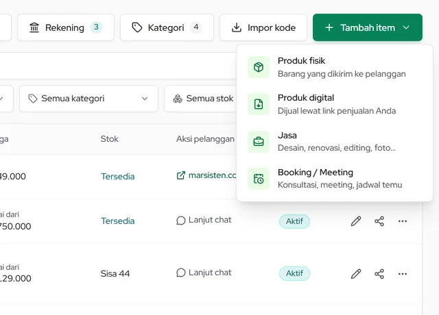The width and height of the screenshot is (439, 315).
Task: Click the file download icon for Produk digital
Action: (259, 104)
